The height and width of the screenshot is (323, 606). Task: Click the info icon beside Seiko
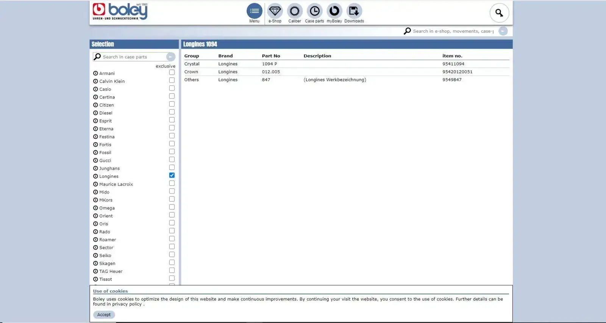pyautogui.click(x=95, y=256)
